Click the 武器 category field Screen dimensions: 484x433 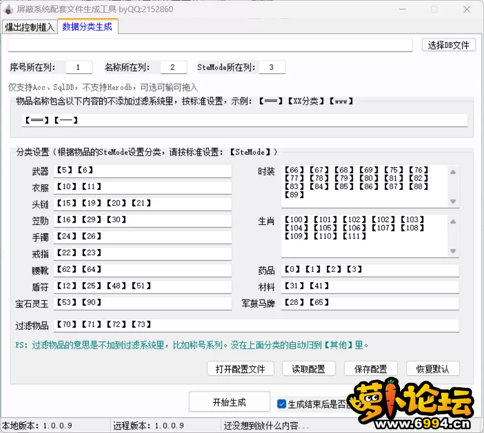click(142, 171)
